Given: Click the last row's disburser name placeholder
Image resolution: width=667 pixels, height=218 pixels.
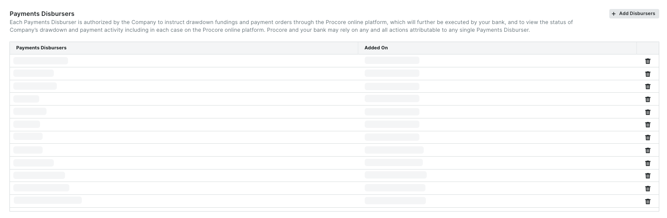Looking at the screenshot, I should pos(47,200).
